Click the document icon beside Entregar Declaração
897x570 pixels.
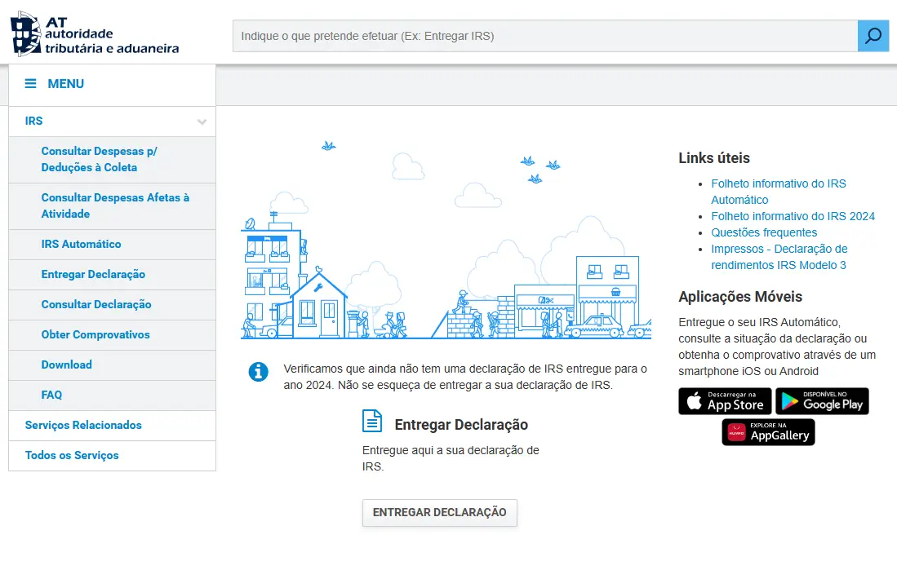tap(372, 422)
